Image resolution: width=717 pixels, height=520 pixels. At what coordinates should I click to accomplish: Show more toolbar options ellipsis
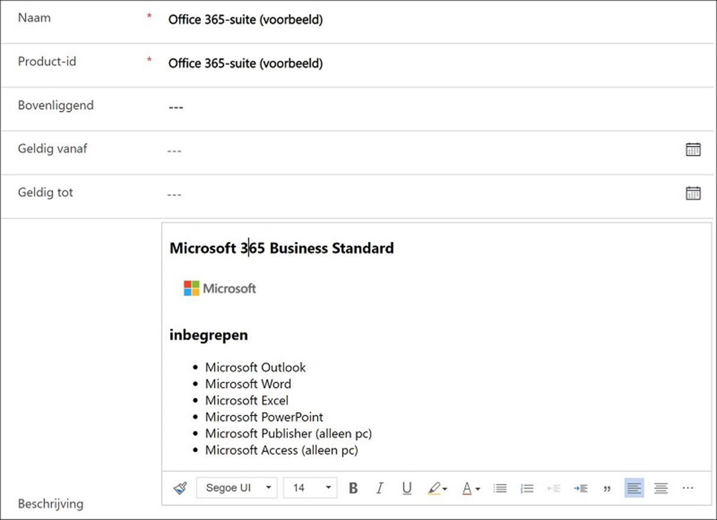point(687,487)
